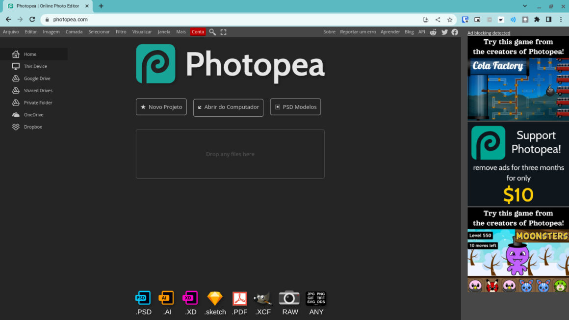Open the .PSD file format icon
569x320 pixels.
143,298
